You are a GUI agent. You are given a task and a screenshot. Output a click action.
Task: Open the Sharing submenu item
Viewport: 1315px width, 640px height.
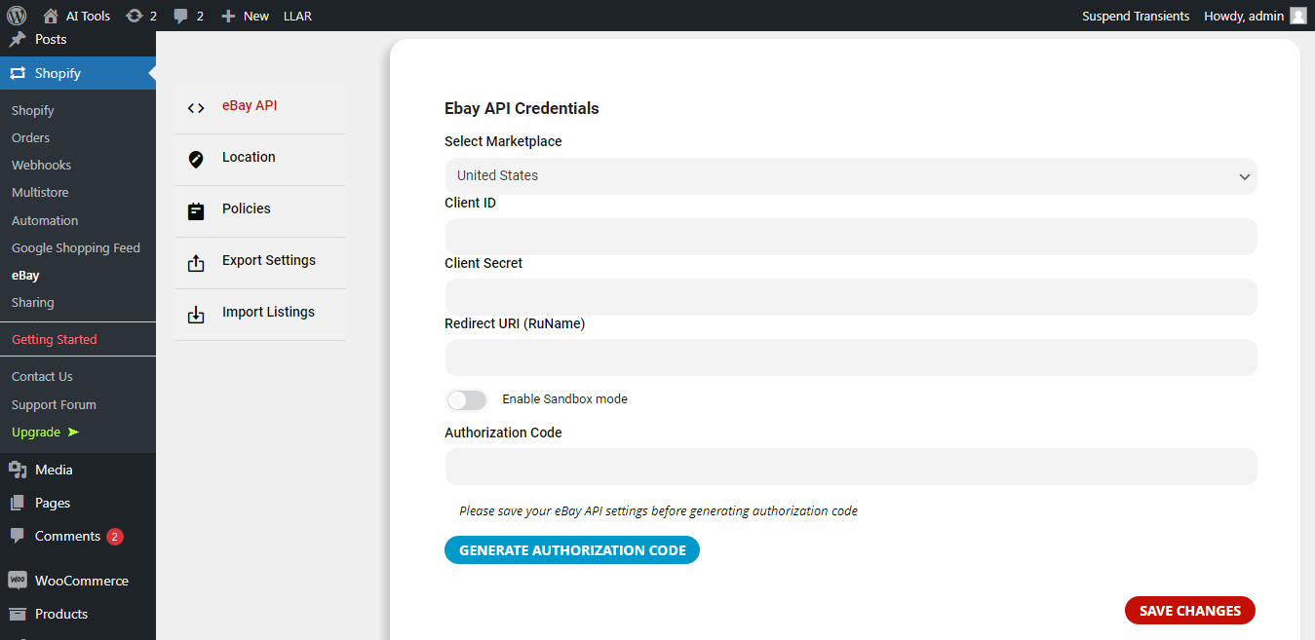point(33,302)
